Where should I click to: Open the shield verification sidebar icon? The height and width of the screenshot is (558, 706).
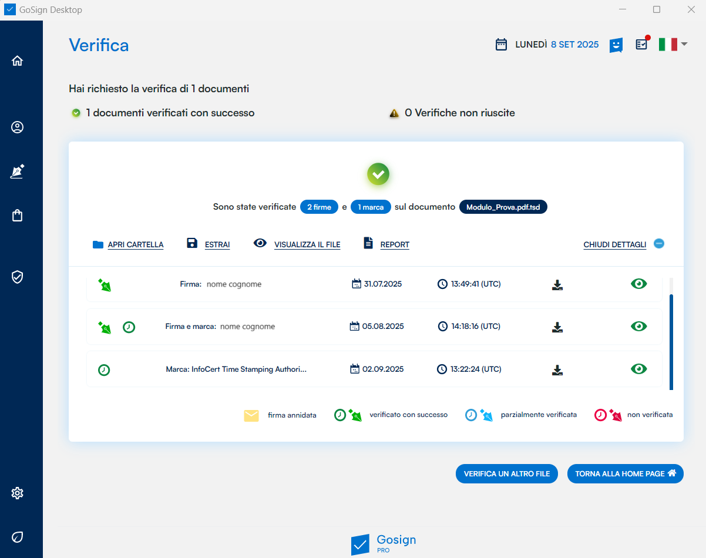18,277
